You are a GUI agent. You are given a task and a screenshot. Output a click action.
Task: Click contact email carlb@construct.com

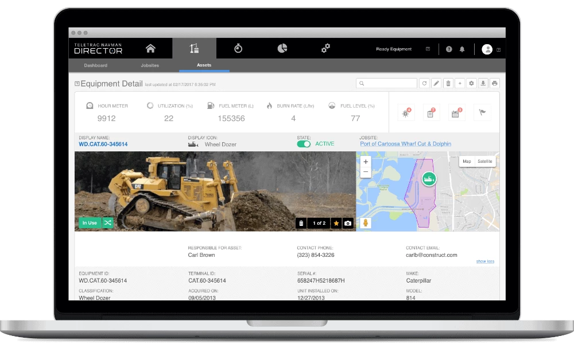point(431,255)
